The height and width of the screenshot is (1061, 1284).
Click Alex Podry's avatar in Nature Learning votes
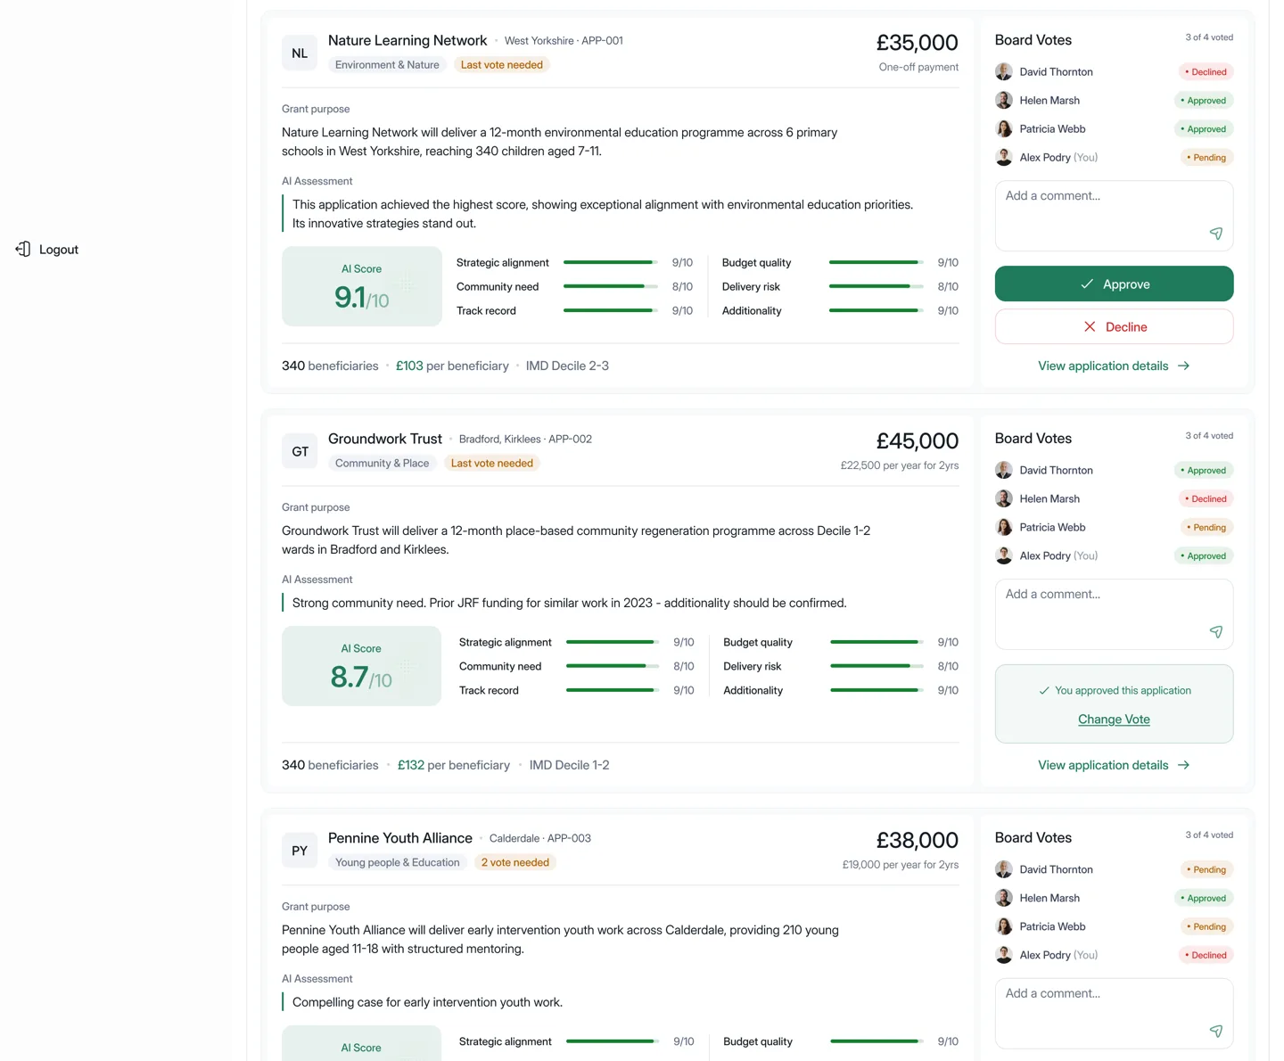[1004, 157]
